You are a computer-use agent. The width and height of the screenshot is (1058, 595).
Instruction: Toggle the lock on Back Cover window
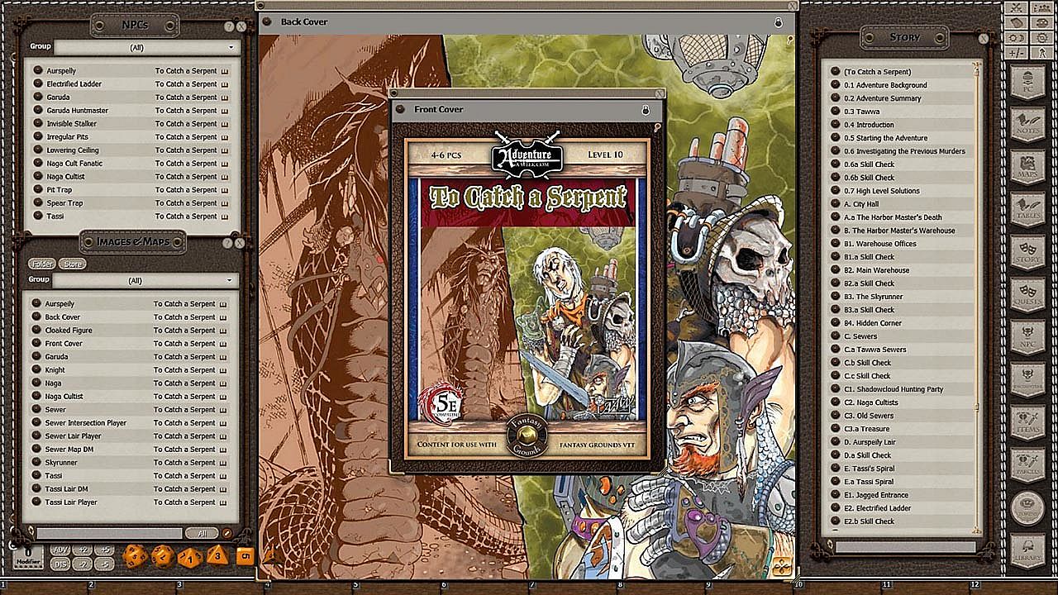[779, 22]
